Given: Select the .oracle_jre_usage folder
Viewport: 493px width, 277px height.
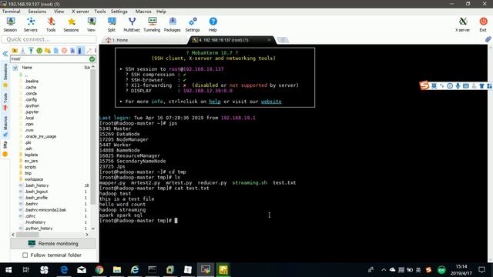Looking at the screenshot, I should [40, 136].
